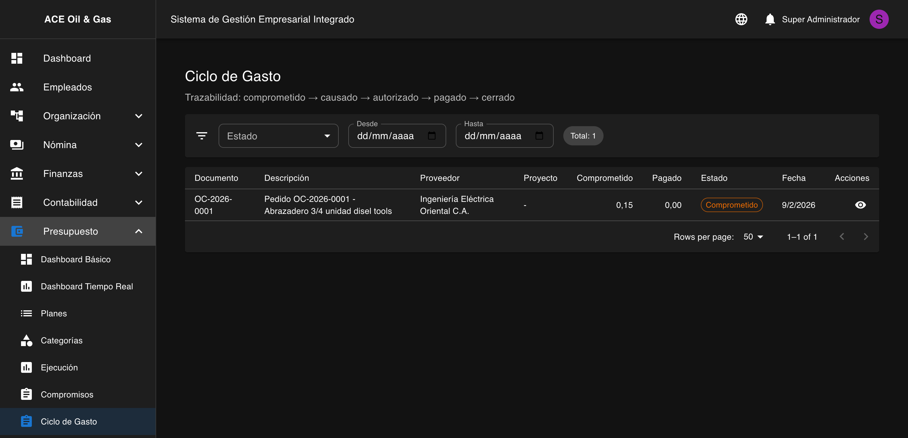The height and width of the screenshot is (438, 908).
Task: Expand Contabilidad chevron
Action: 139,202
